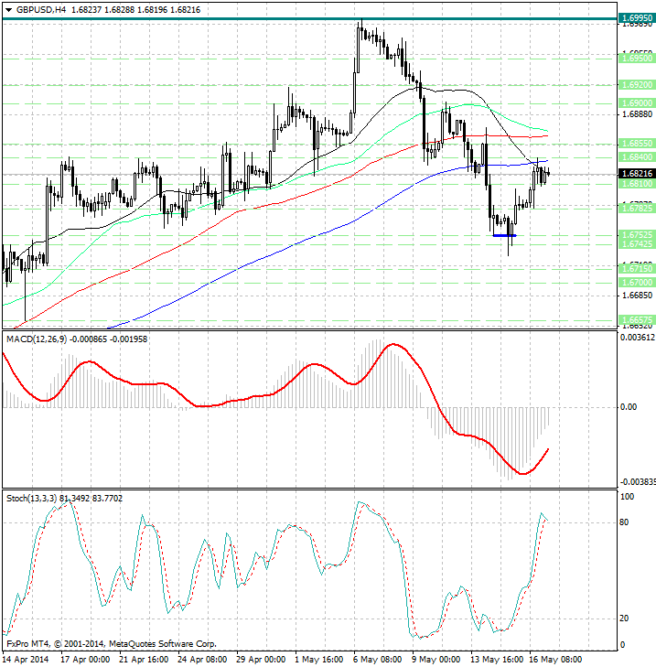
Task: Click the Stochastic 20 level label
Action: tap(624, 619)
